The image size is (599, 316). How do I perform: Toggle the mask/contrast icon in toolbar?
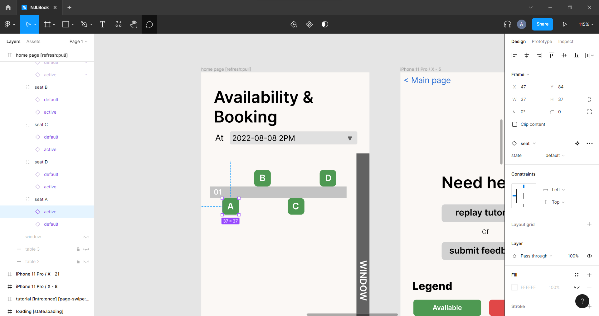click(x=325, y=24)
